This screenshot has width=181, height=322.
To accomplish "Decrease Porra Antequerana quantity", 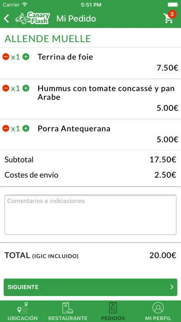I will click(x=6, y=129).
